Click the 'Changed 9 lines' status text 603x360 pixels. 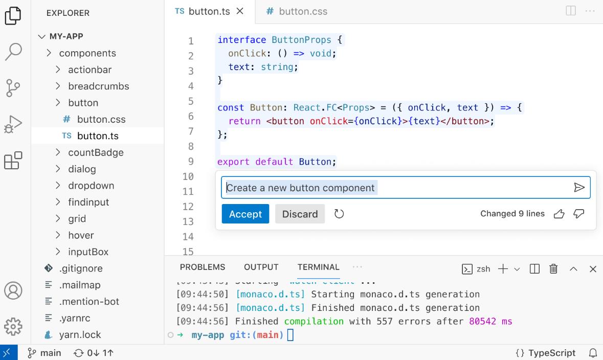(512, 213)
